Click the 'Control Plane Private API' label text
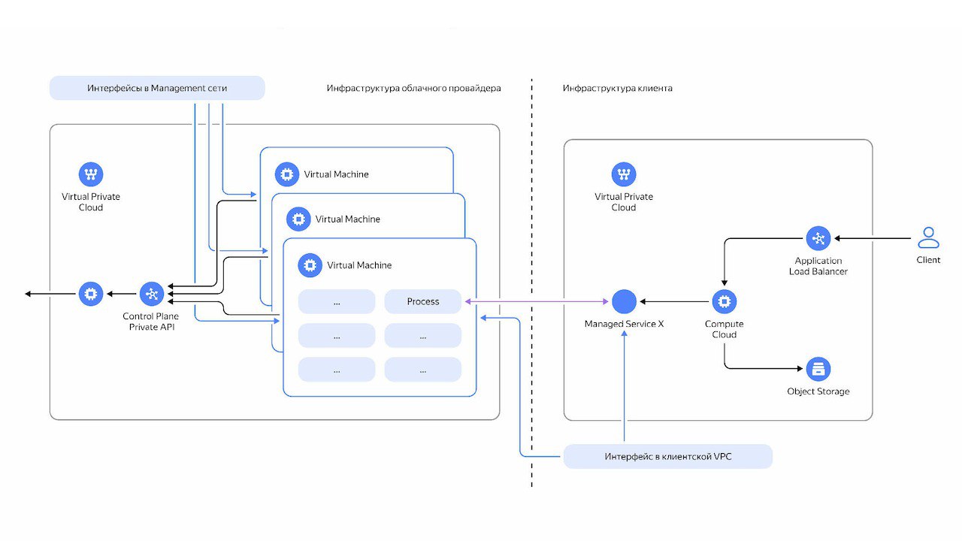This screenshot has height=541, width=962. point(152,322)
